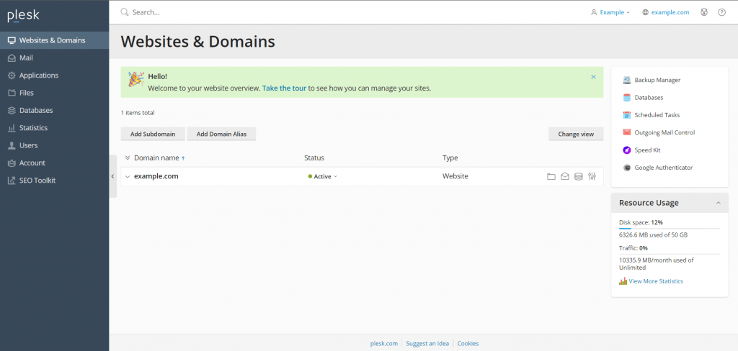Collapse the Resource Usage panel
The height and width of the screenshot is (351, 738).
[x=719, y=203]
